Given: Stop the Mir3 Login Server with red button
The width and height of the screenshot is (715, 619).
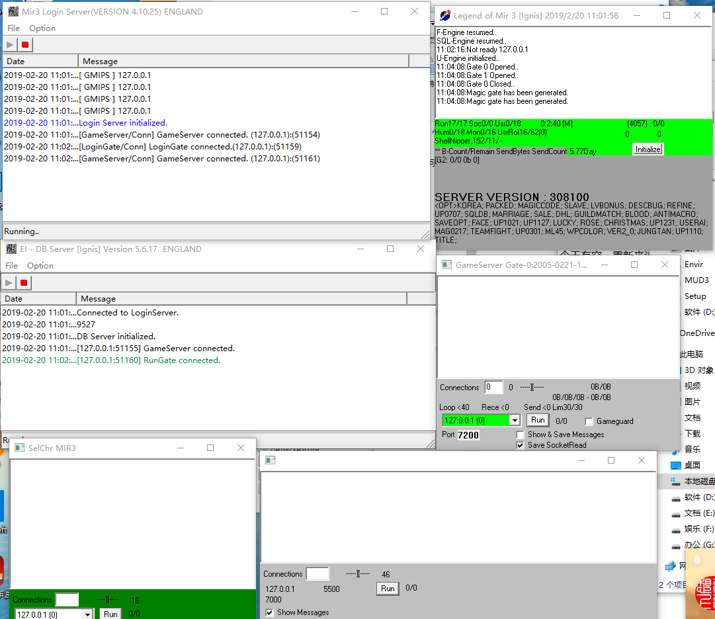Looking at the screenshot, I should coord(25,45).
